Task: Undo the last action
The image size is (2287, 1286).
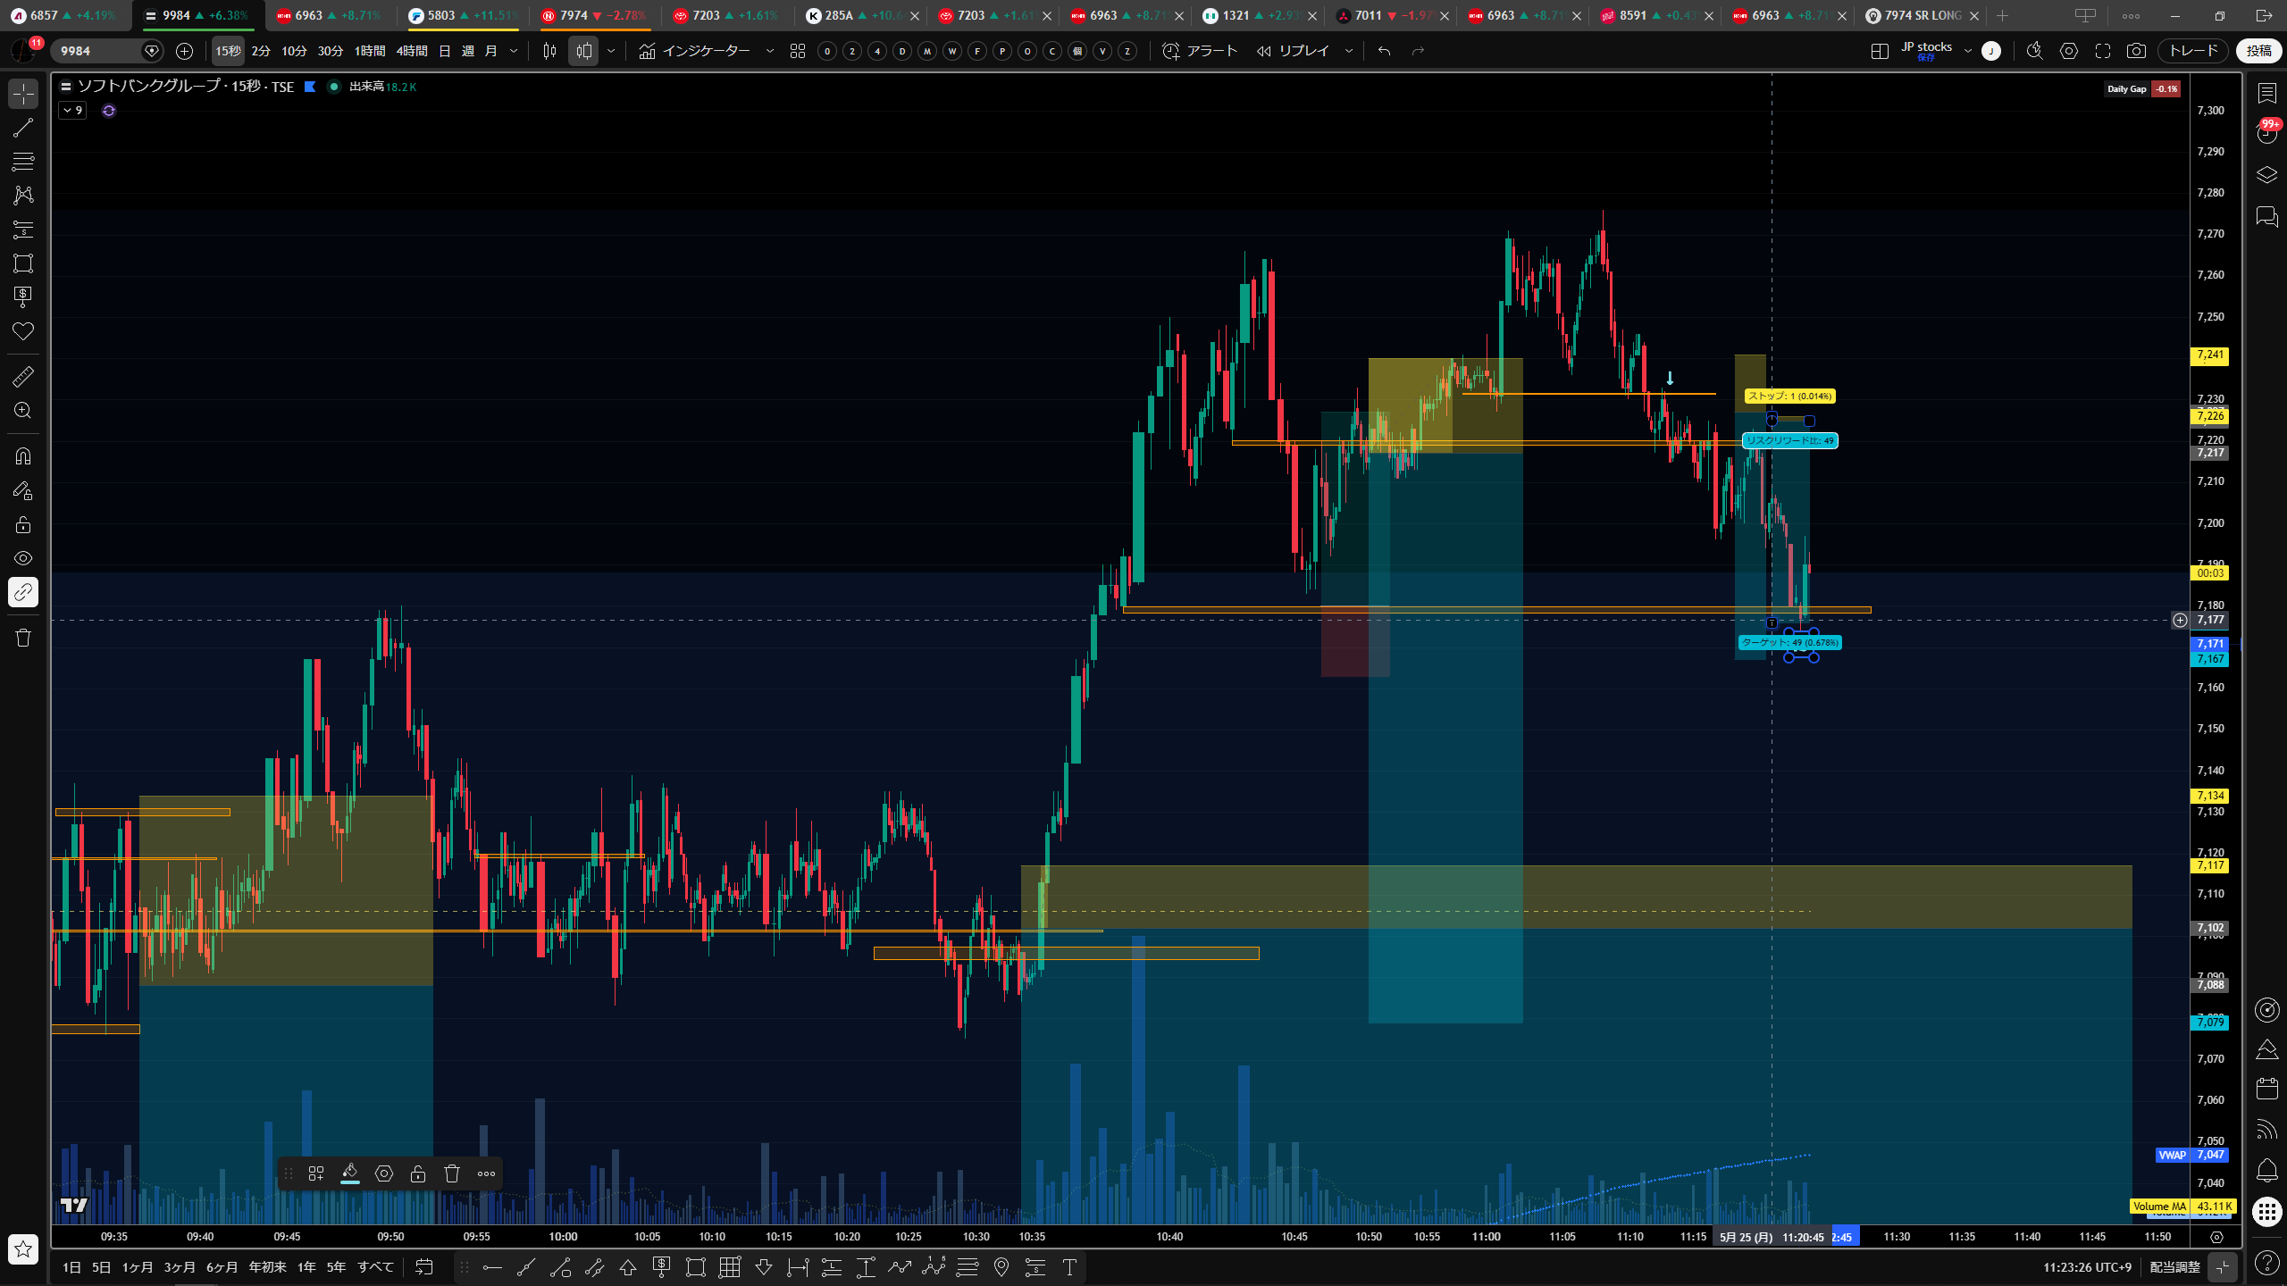Action: pos(1384,51)
